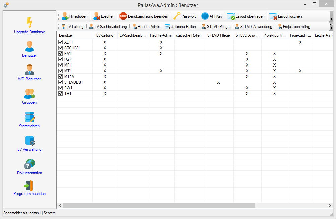Click Rechte-Admin X in MT1 row
Screen dimensions: 336x219
point(161,71)
